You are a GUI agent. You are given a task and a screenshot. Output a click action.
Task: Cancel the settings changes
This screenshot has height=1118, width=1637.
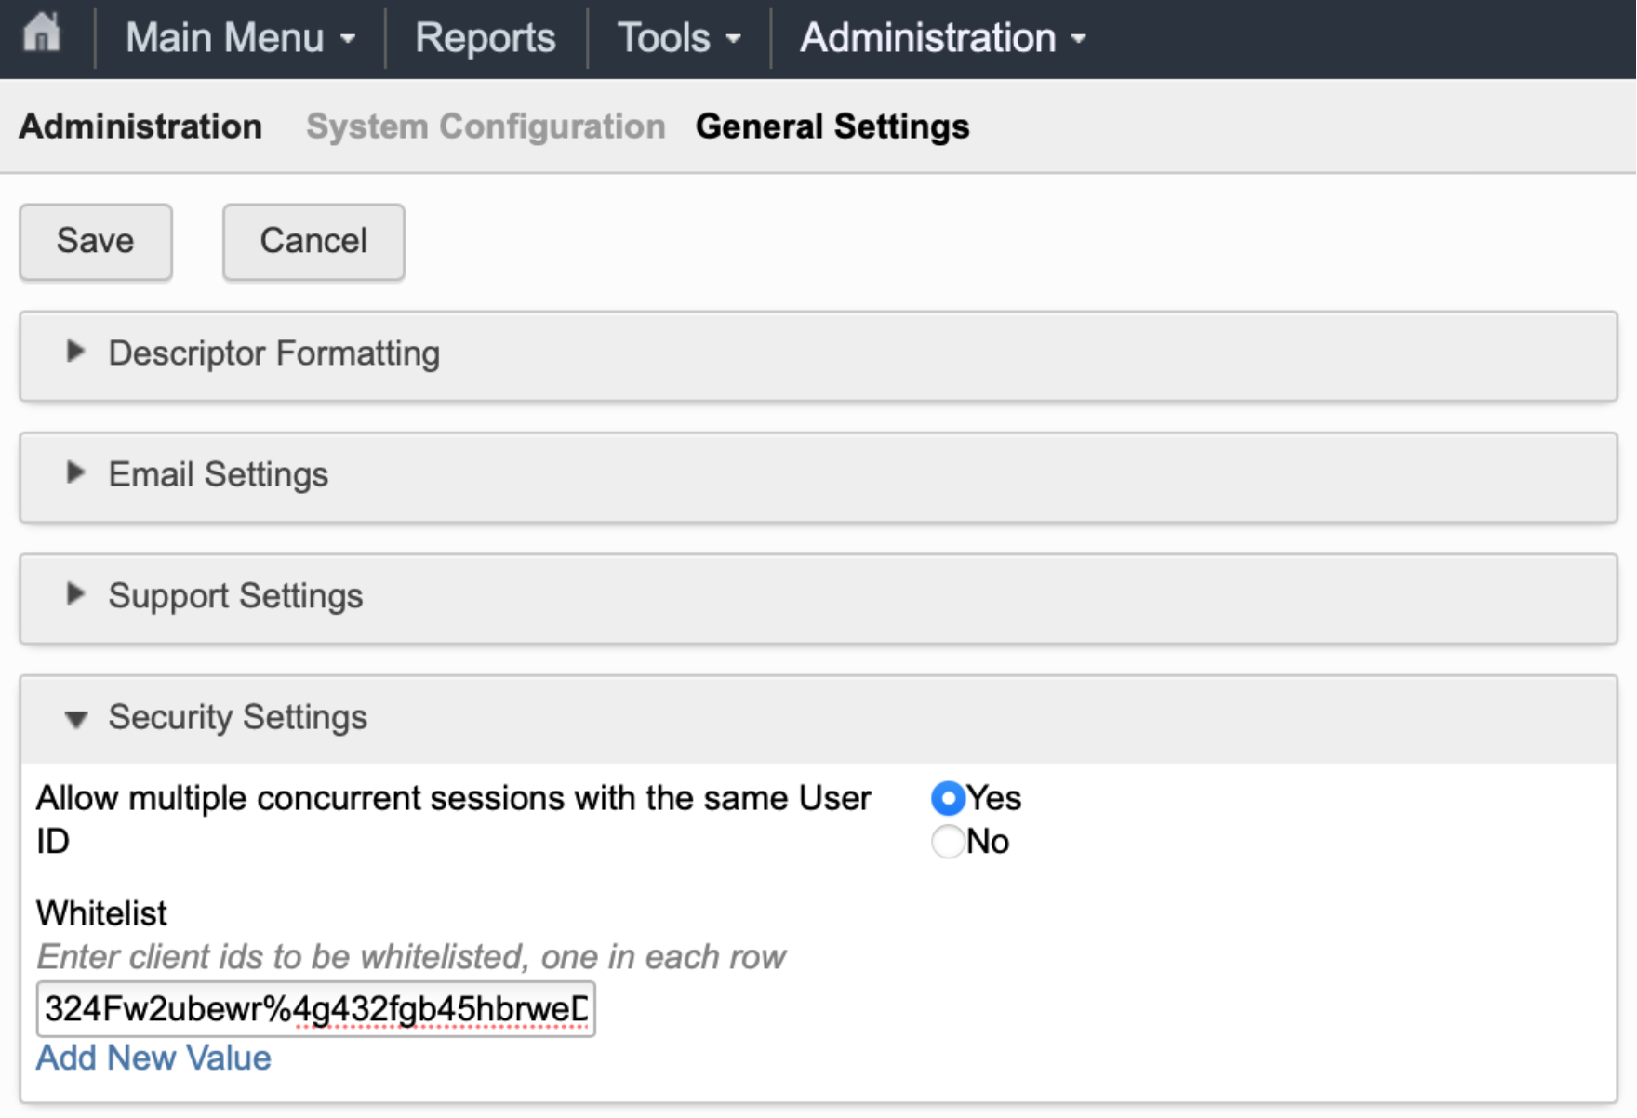[313, 242]
